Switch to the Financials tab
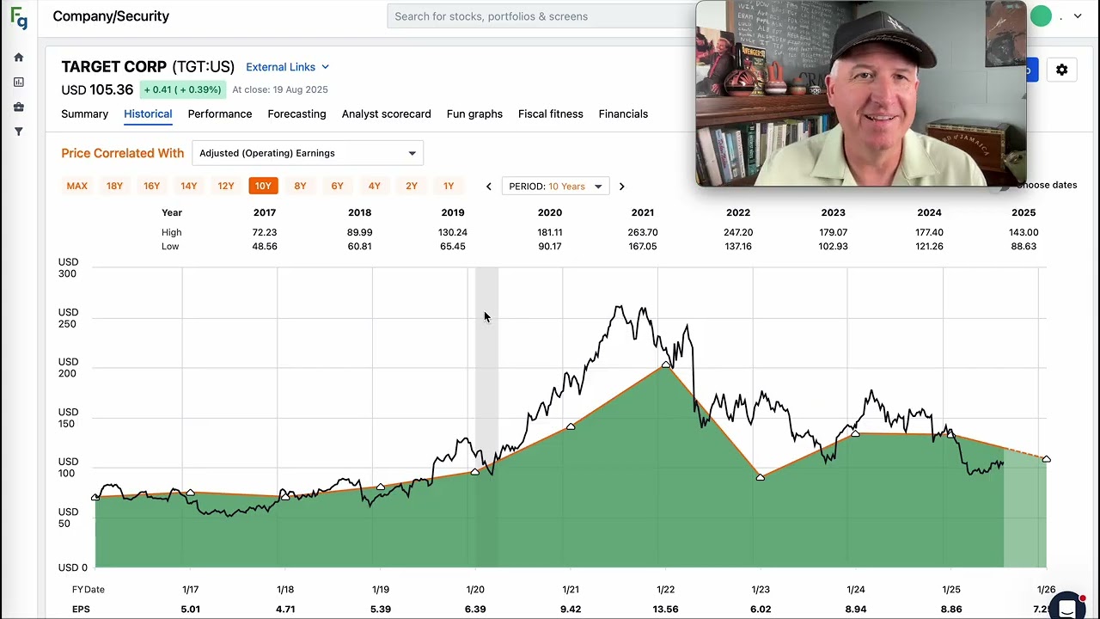Image resolution: width=1100 pixels, height=619 pixels. coord(623,114)
